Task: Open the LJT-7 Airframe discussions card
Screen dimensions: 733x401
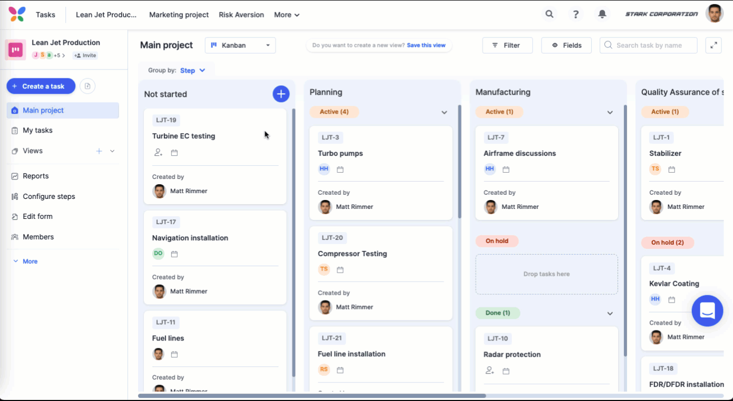Action: pyautogui.click(x=546, y=173)
